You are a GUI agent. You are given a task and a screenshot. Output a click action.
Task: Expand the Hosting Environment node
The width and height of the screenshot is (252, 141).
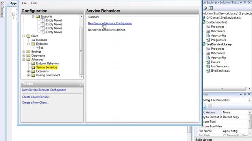click(x=28, y=75)
